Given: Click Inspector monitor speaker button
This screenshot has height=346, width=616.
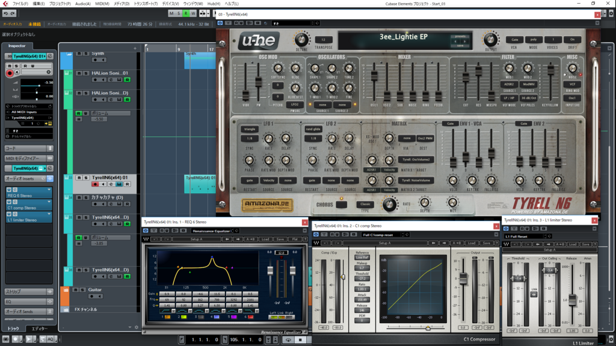Looking at the screenshot, I should [x=17, y=72].
